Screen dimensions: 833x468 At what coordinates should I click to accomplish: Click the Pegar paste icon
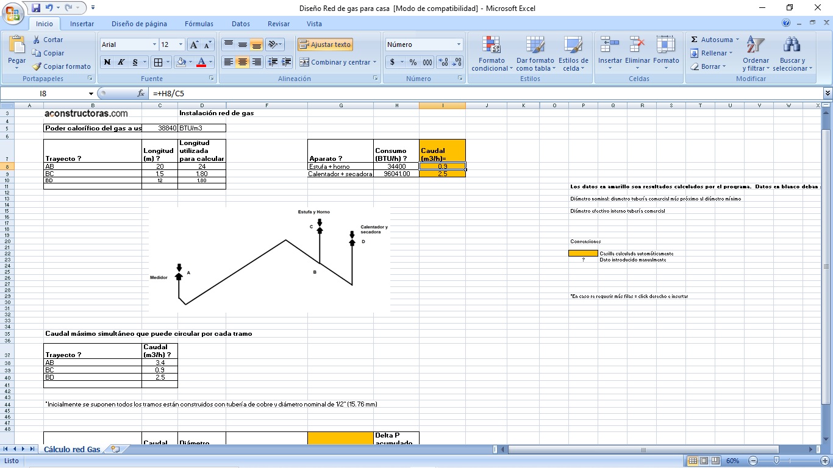(x=16, y=50)
